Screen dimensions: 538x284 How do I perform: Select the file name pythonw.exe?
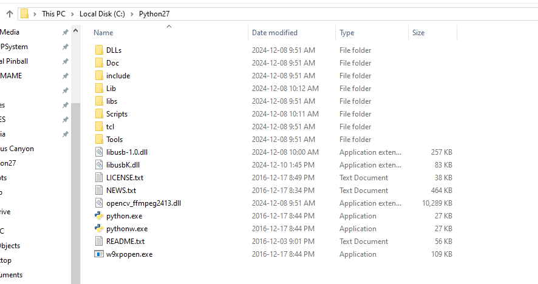(127, 229)
